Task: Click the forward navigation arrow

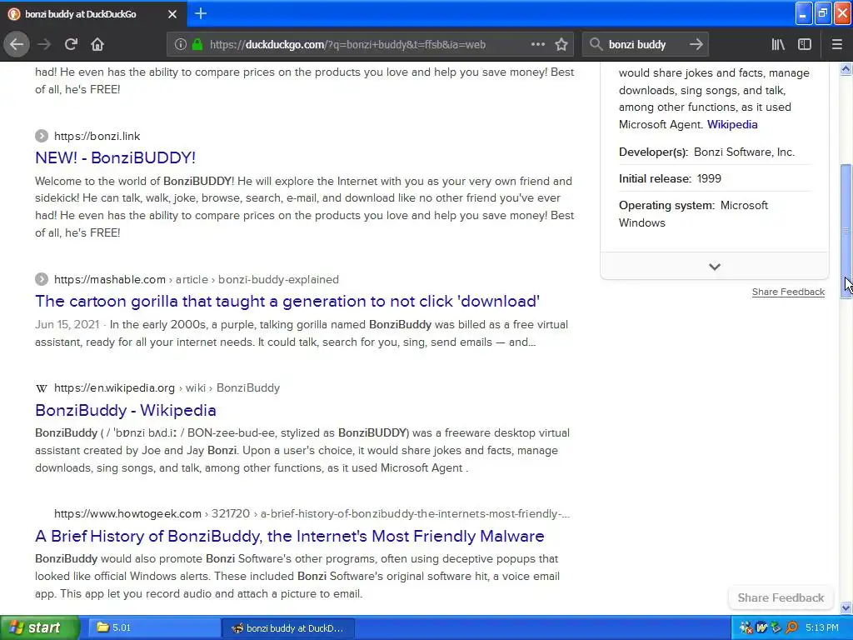Action: (x=44, y=44)
